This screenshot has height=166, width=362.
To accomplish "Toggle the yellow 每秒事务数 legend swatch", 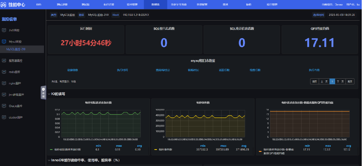I will tap(156, 150).
